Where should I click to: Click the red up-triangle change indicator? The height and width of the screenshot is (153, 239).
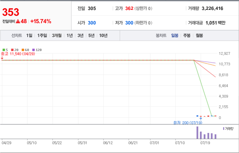(x=18, y=21)
